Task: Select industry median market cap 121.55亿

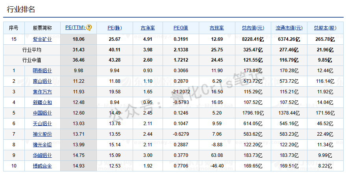Action: click(x=253, y=60)
